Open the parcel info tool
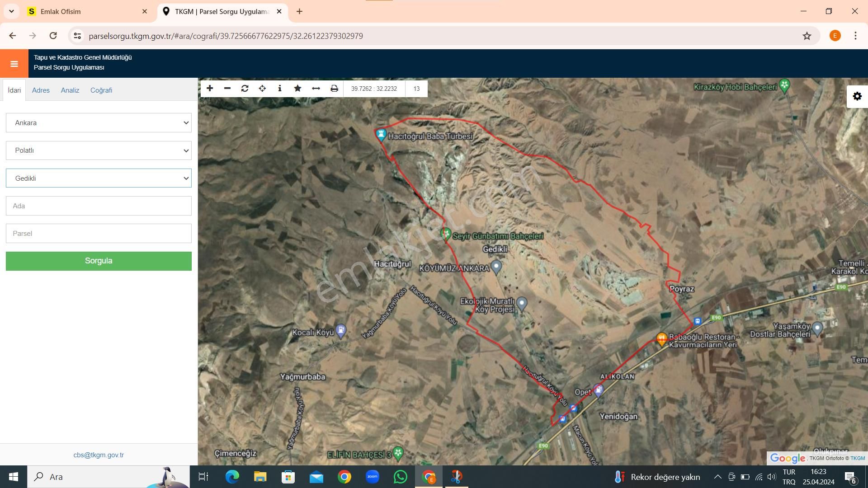Screen dimensions: 868x488 280,89
